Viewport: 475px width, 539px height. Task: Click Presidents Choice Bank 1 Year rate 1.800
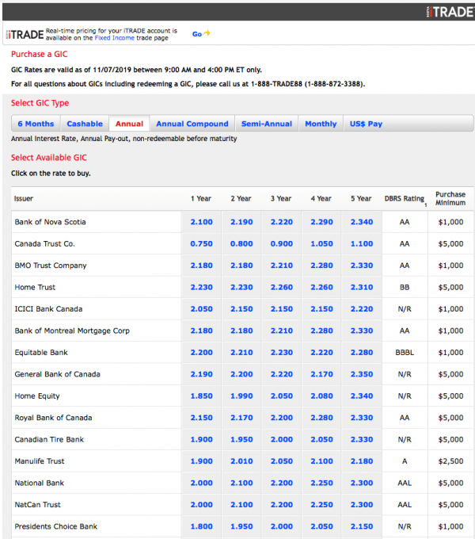(201, 526)
